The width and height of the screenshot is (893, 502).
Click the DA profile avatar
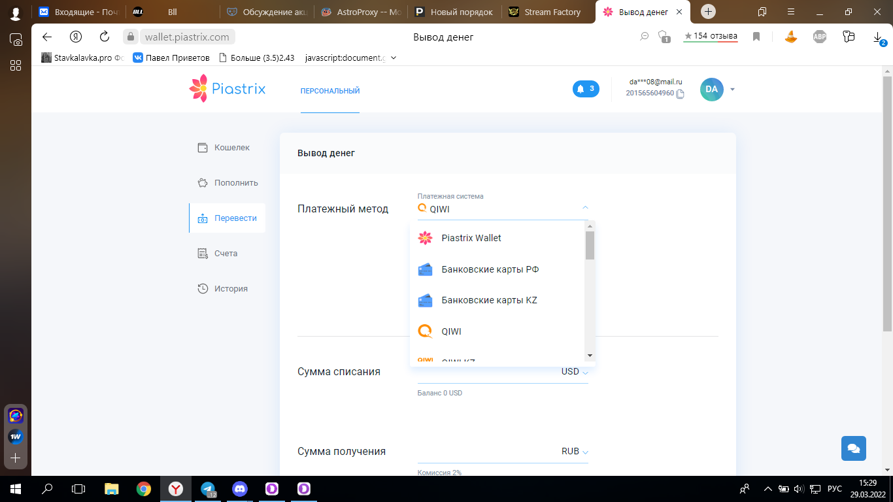click(712, 90)
